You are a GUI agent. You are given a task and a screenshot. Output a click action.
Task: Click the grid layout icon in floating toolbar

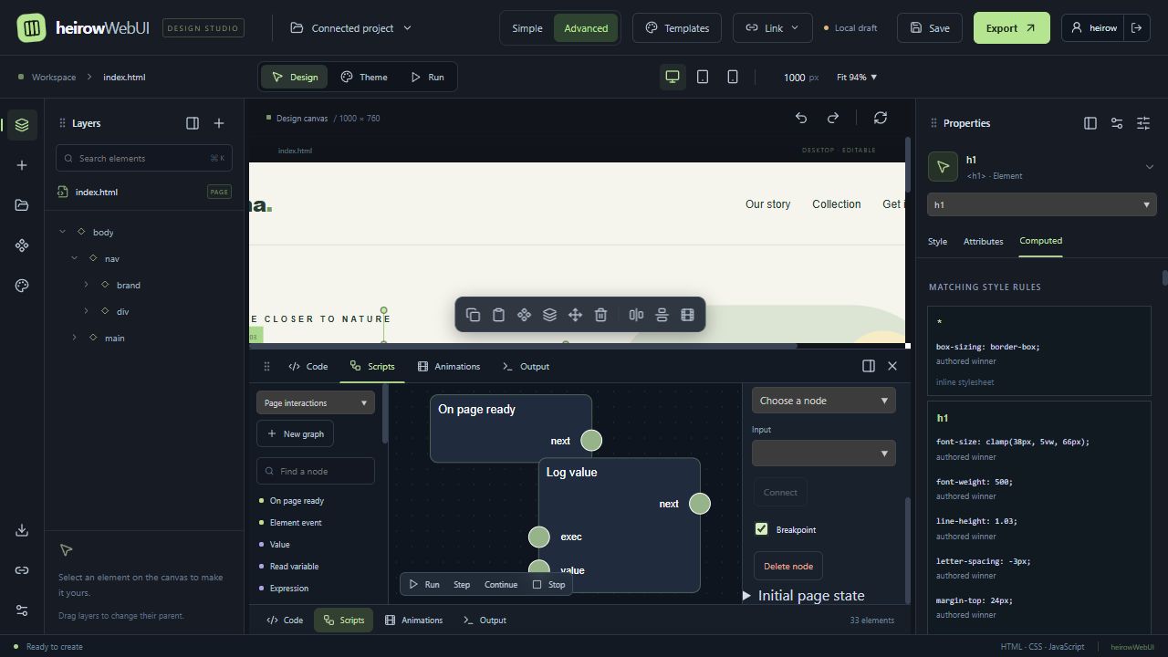pos(687,315)
